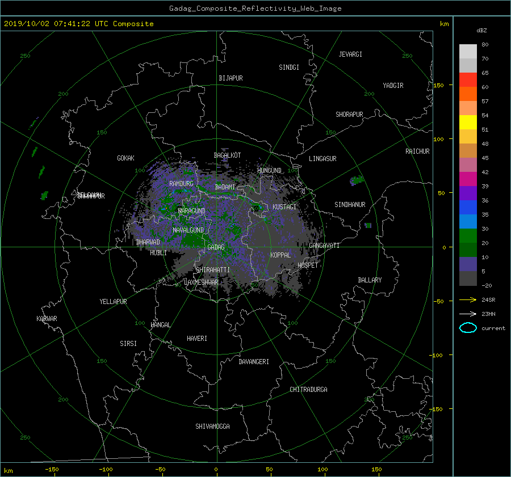The height and width of the screenshot is (477, 511).
Task: Click the timestamp '2019/10/02 07:41:22 UTC Composite'
Action: 78,24
